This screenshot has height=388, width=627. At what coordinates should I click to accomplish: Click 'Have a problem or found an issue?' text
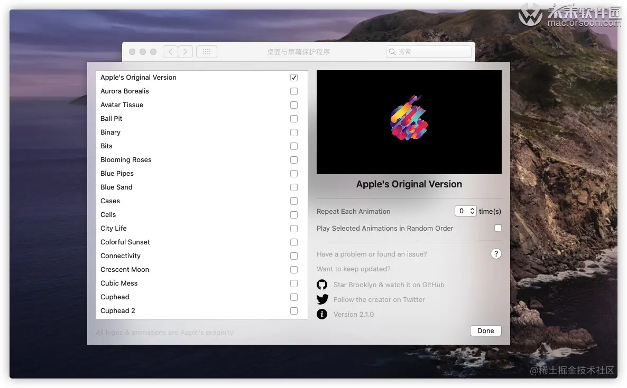click(x=372, y=254)
